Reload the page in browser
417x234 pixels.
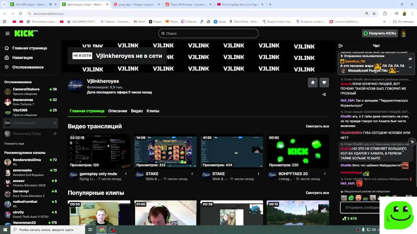click(20, 14)
